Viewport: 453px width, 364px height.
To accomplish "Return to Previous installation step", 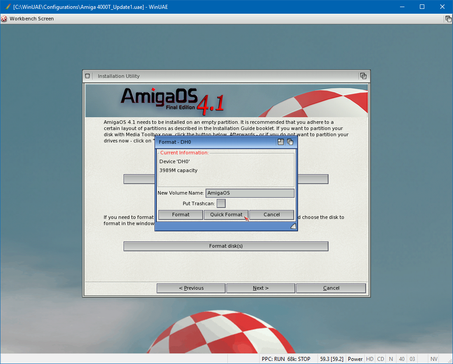I will (191, 288).
